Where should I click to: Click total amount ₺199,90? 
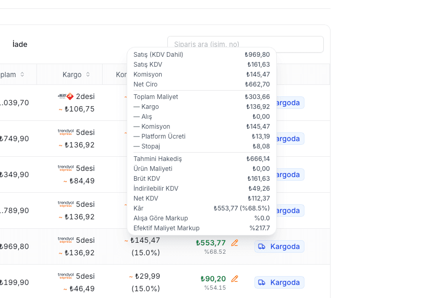pyautogui.click(x=14, y=282)
